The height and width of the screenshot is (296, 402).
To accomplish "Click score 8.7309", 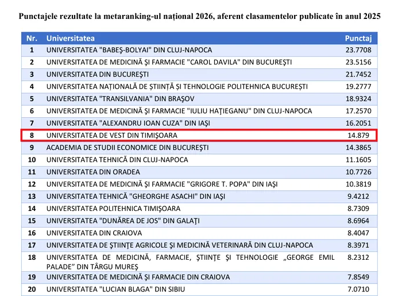I will coord(358,209).
